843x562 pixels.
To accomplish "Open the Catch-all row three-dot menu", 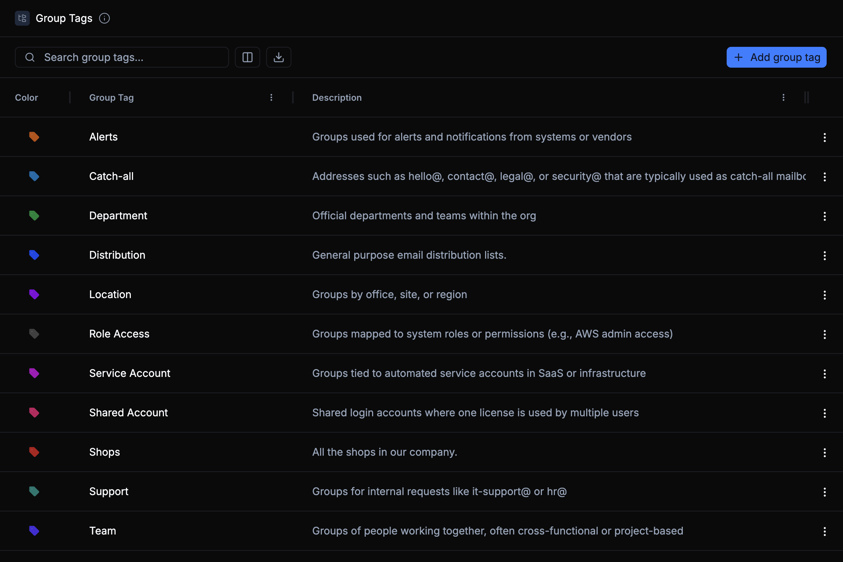I will [824, 177].
